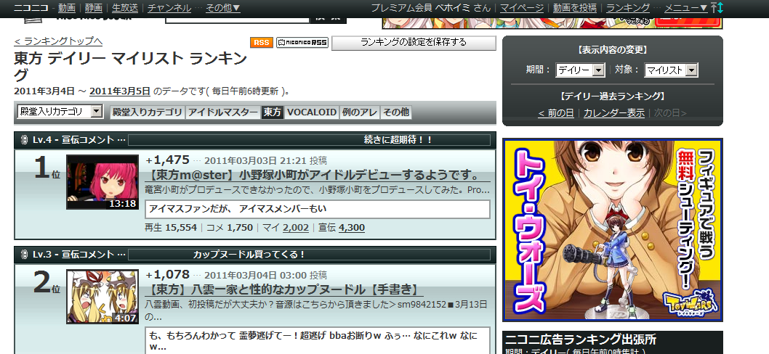Open the チャンネル link in top bar
The image size is (769, 354).
(169, 8)
